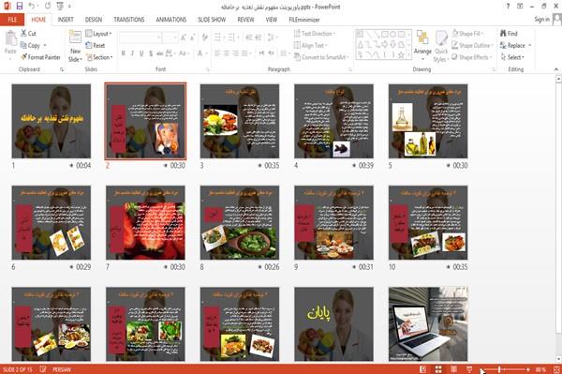
Task: Open the font size combo box
Action: coord(170,37)
